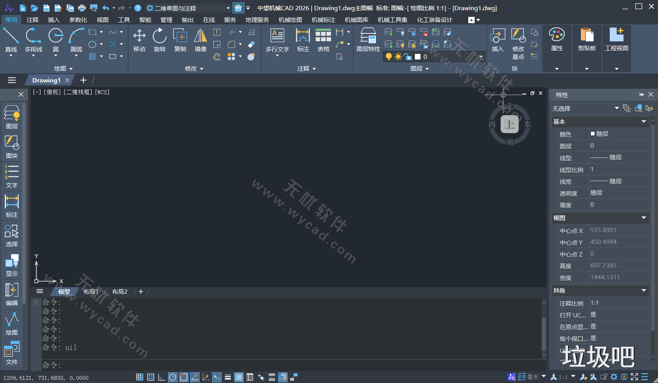Open the 机械图库 menu tab
Viewport: 658px width, 383px height.
[357, 20]
